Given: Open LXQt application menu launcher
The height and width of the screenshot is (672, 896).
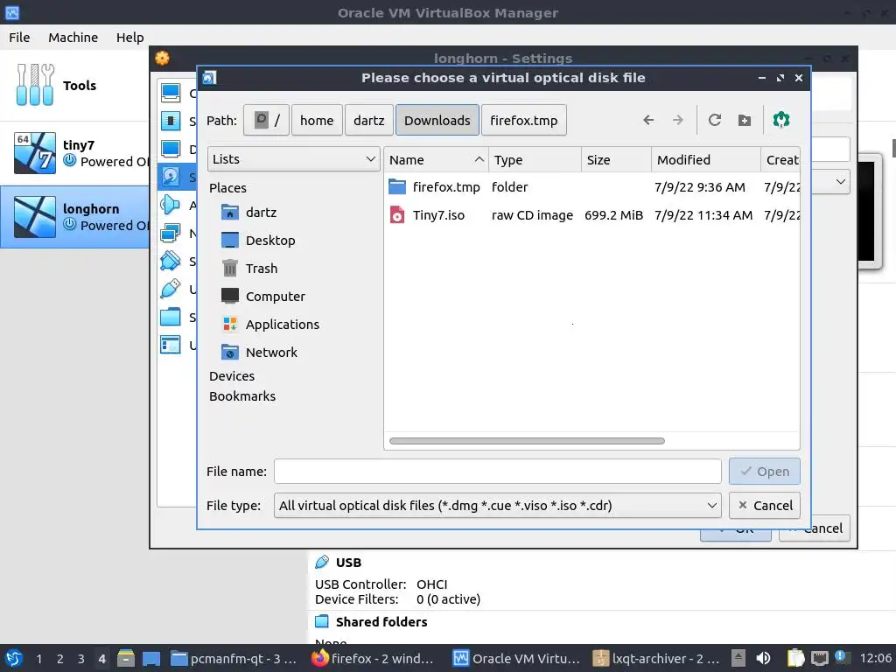Looking at the screenshot, I should pos(14,659).
